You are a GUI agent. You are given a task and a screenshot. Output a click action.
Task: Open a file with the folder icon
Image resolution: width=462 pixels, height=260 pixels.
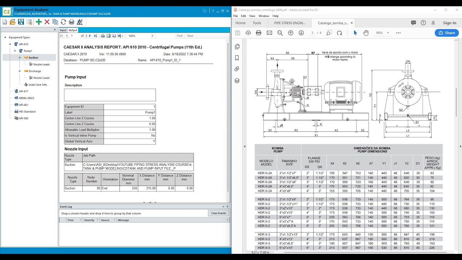click(13, 22)
